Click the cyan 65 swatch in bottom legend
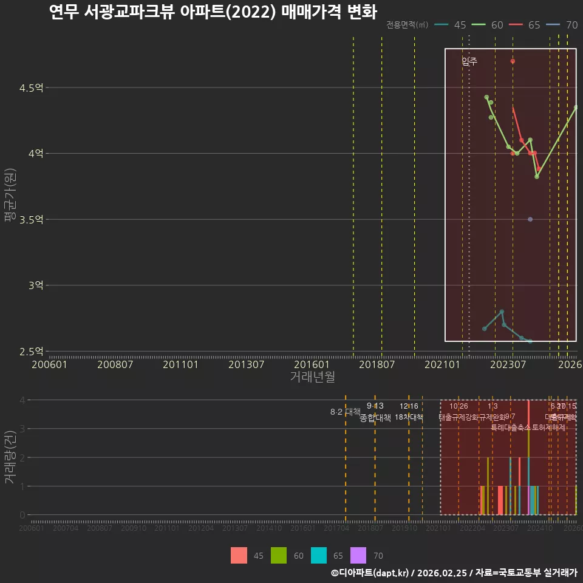This screenshot has width=583, height=583. (x=319, y=556)
